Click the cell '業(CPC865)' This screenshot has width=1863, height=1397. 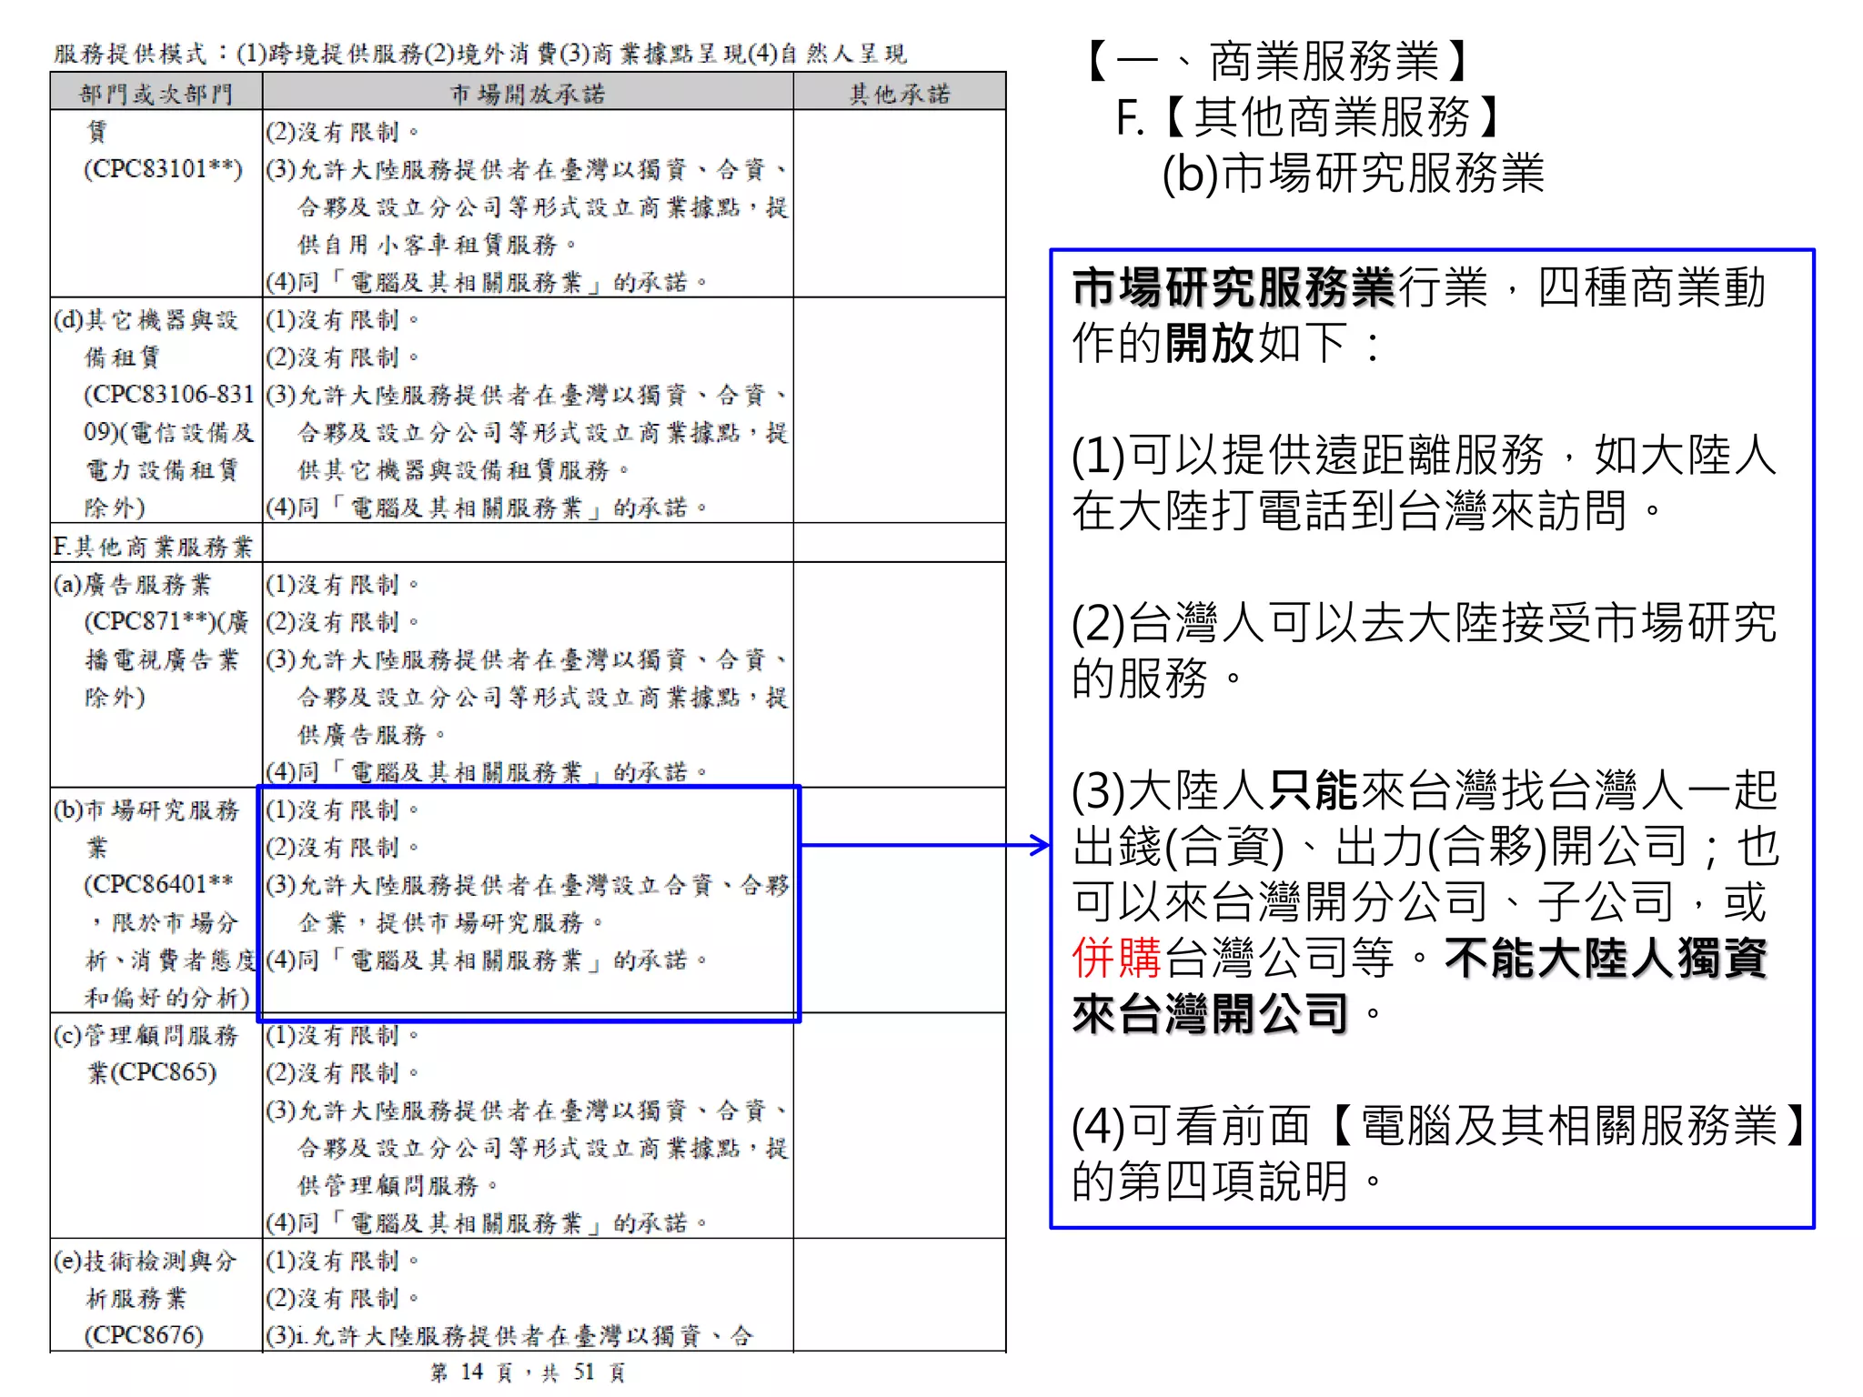(x=151, y=1073)
